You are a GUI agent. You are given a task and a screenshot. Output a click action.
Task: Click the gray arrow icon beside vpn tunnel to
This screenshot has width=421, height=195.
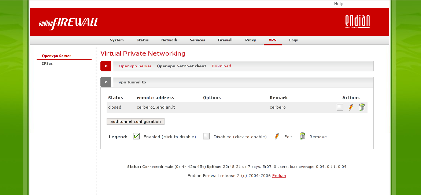106,82
